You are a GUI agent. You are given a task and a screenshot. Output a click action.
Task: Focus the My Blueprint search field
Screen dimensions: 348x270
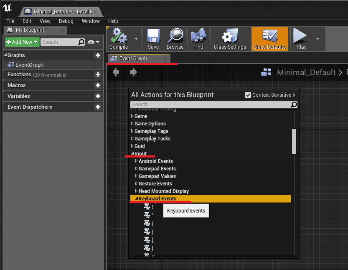click(x=63, y=42)
